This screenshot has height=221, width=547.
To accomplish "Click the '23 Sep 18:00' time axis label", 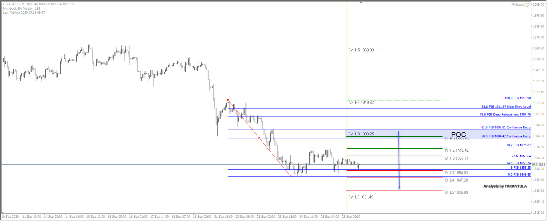I will pyautogui.click(x=287, y=217).
